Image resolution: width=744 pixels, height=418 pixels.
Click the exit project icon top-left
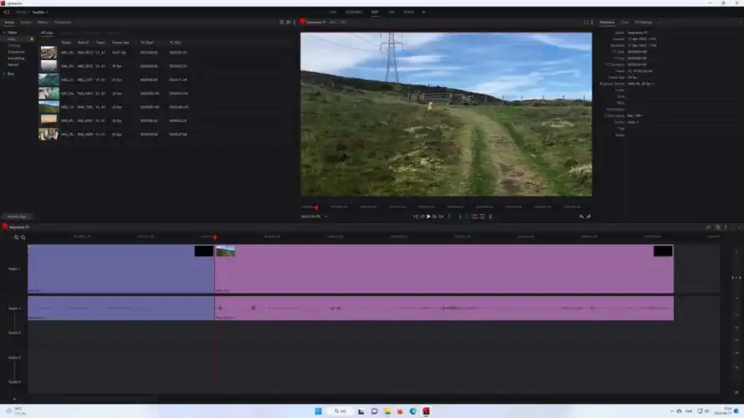click(7, 12)
